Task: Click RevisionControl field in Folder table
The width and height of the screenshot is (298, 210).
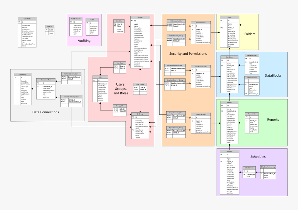Action: tap(233, 41)
